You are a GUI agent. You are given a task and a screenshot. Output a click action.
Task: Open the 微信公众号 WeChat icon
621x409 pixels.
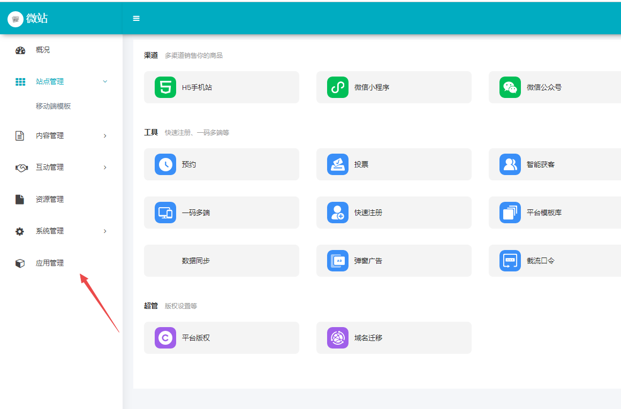(510, 87)
